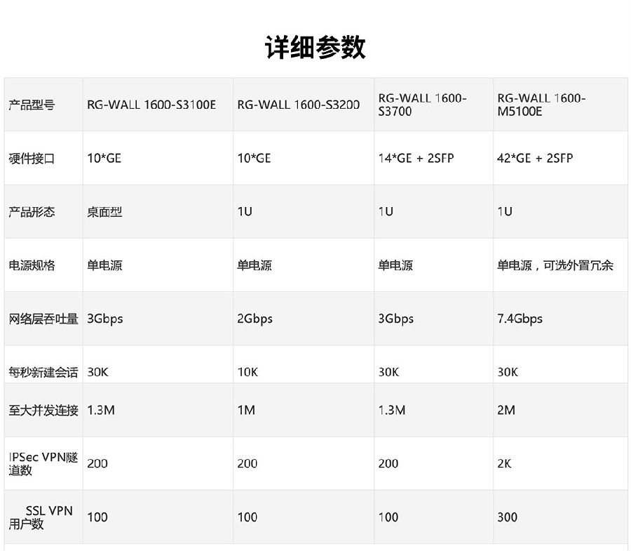Select the 2K IPSec tunnel value
The image size is (631, 551).
coord(506,463)
